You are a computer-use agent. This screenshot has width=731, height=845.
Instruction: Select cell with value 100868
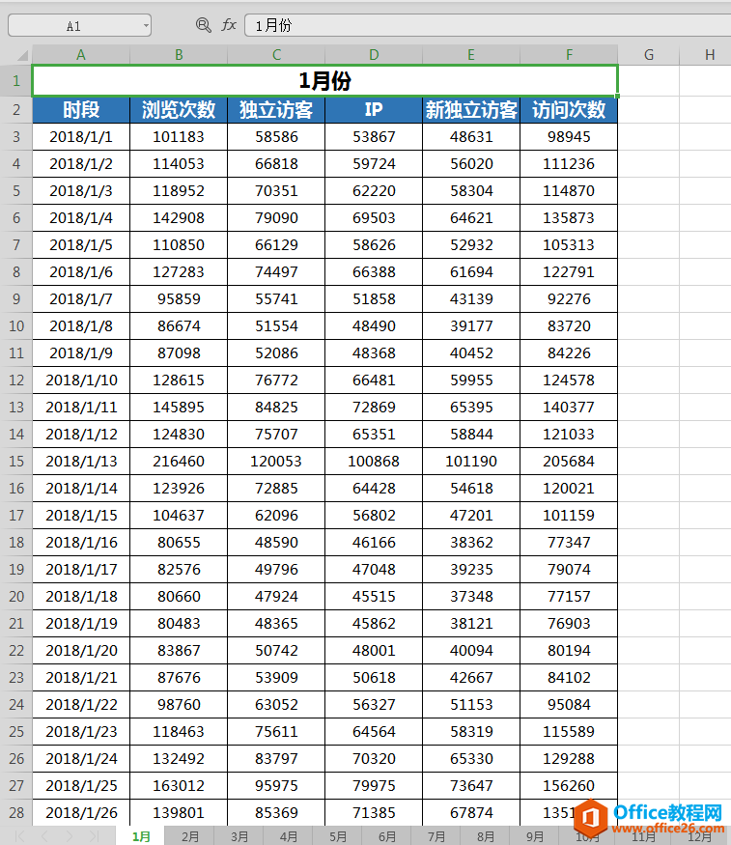click(374, 462)
